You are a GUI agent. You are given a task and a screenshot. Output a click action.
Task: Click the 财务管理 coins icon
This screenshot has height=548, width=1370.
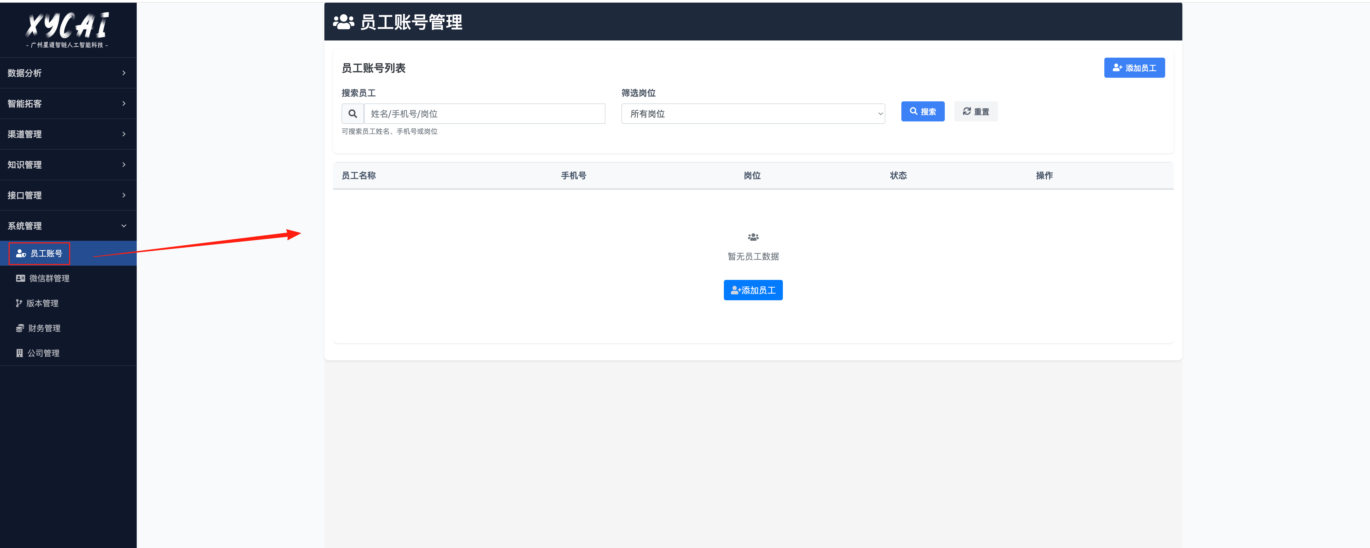click(x=20, y=328)
